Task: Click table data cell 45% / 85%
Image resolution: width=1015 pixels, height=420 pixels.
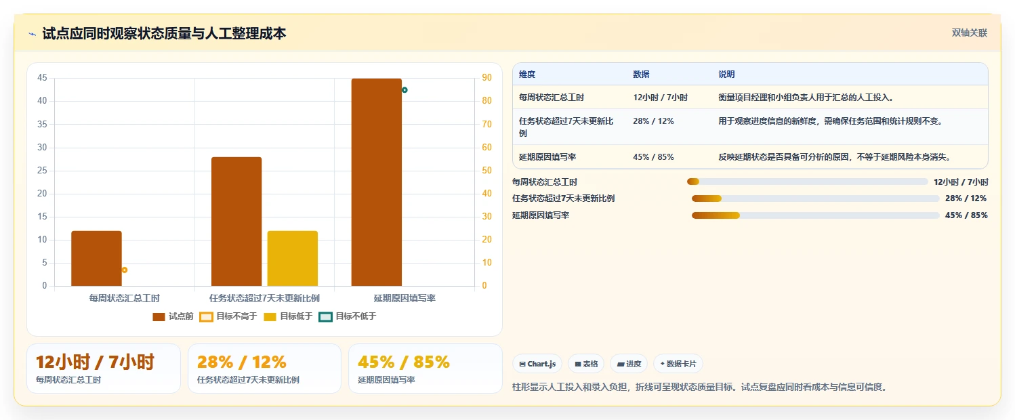Action: (x=653, y=157)
